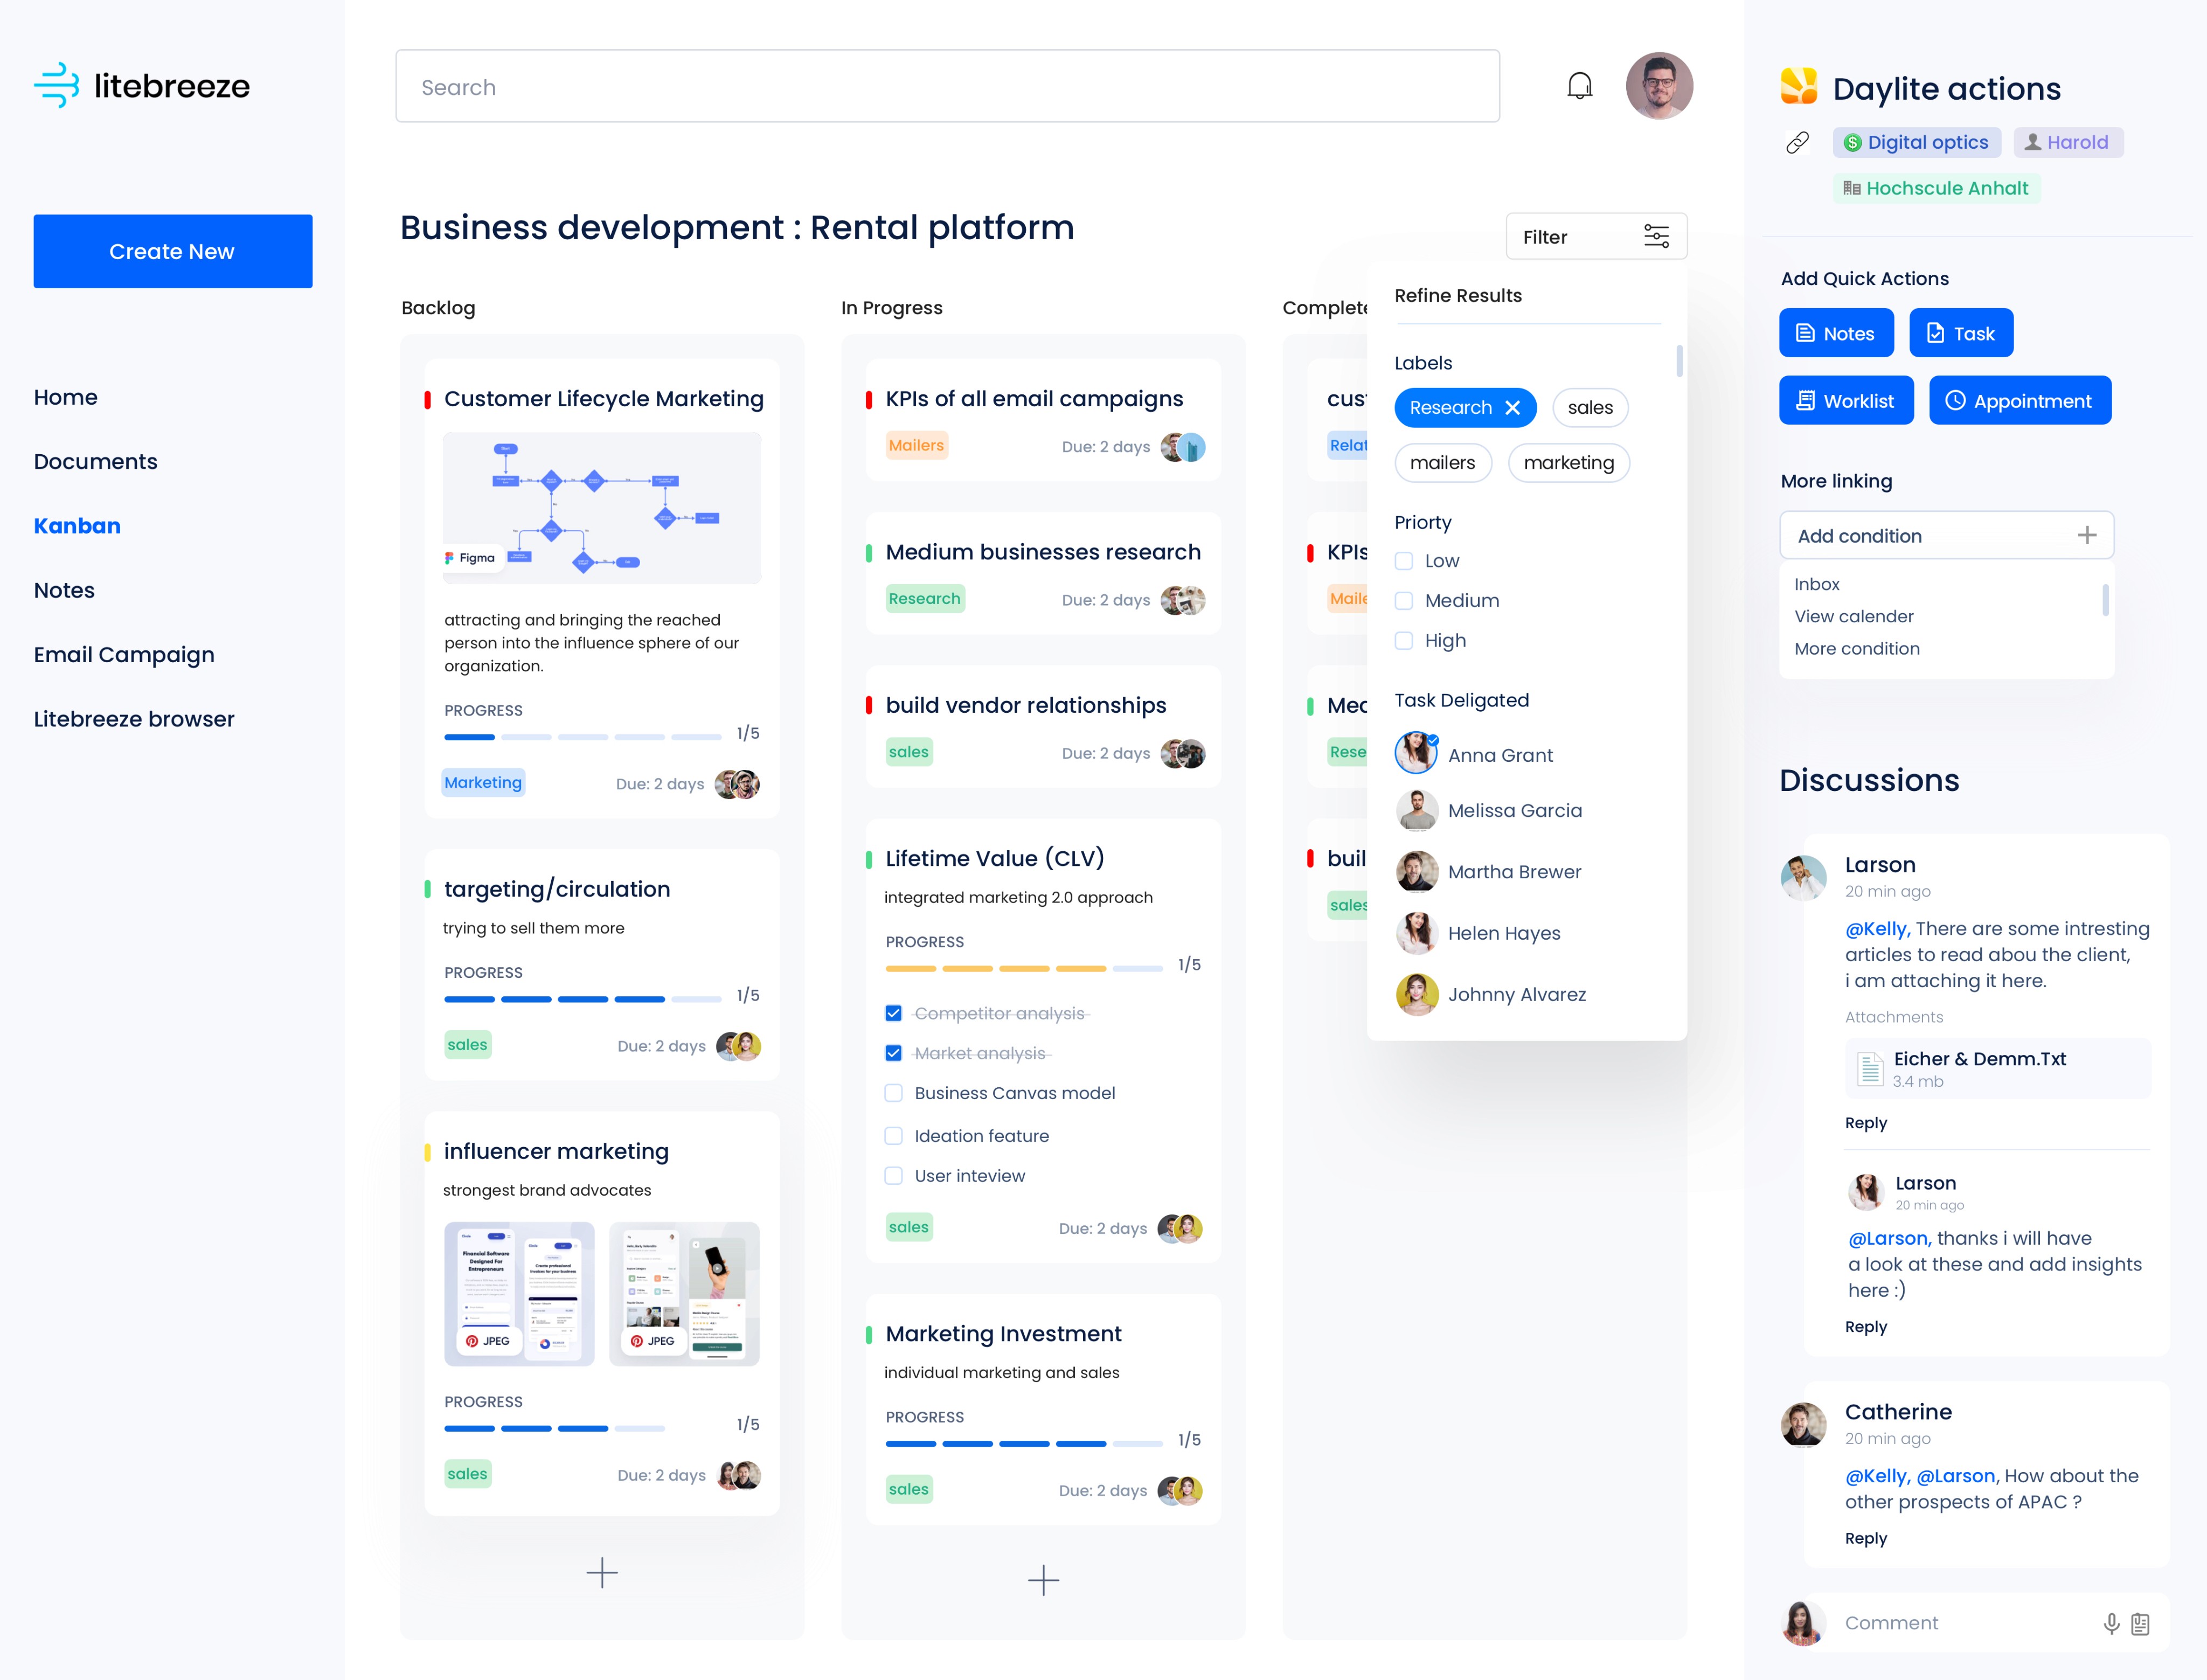Go to Email Campaign in sidebar

(x=124, y=655)
